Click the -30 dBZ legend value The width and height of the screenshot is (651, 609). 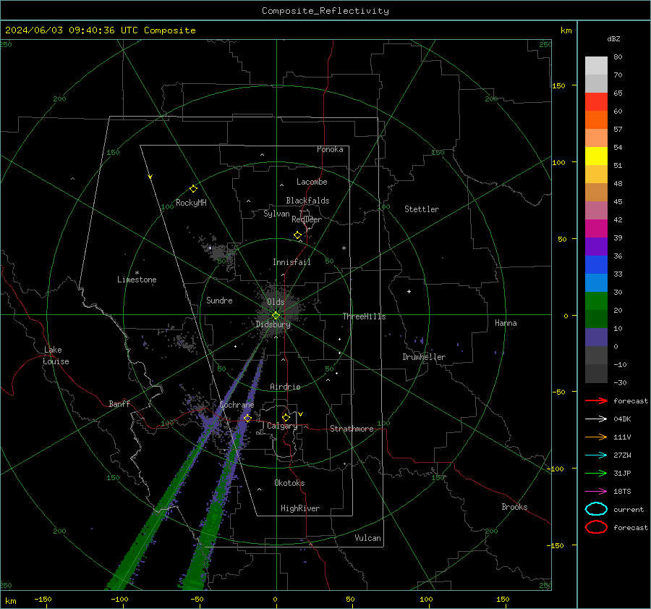(620, 382)
